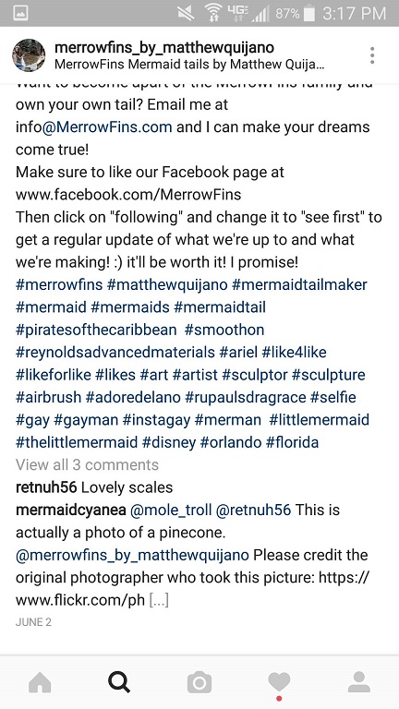Tap the battery icon in status bar
The height and width of the screenshot is (709, 399).
pyautogui.click(x=309, y=13)
